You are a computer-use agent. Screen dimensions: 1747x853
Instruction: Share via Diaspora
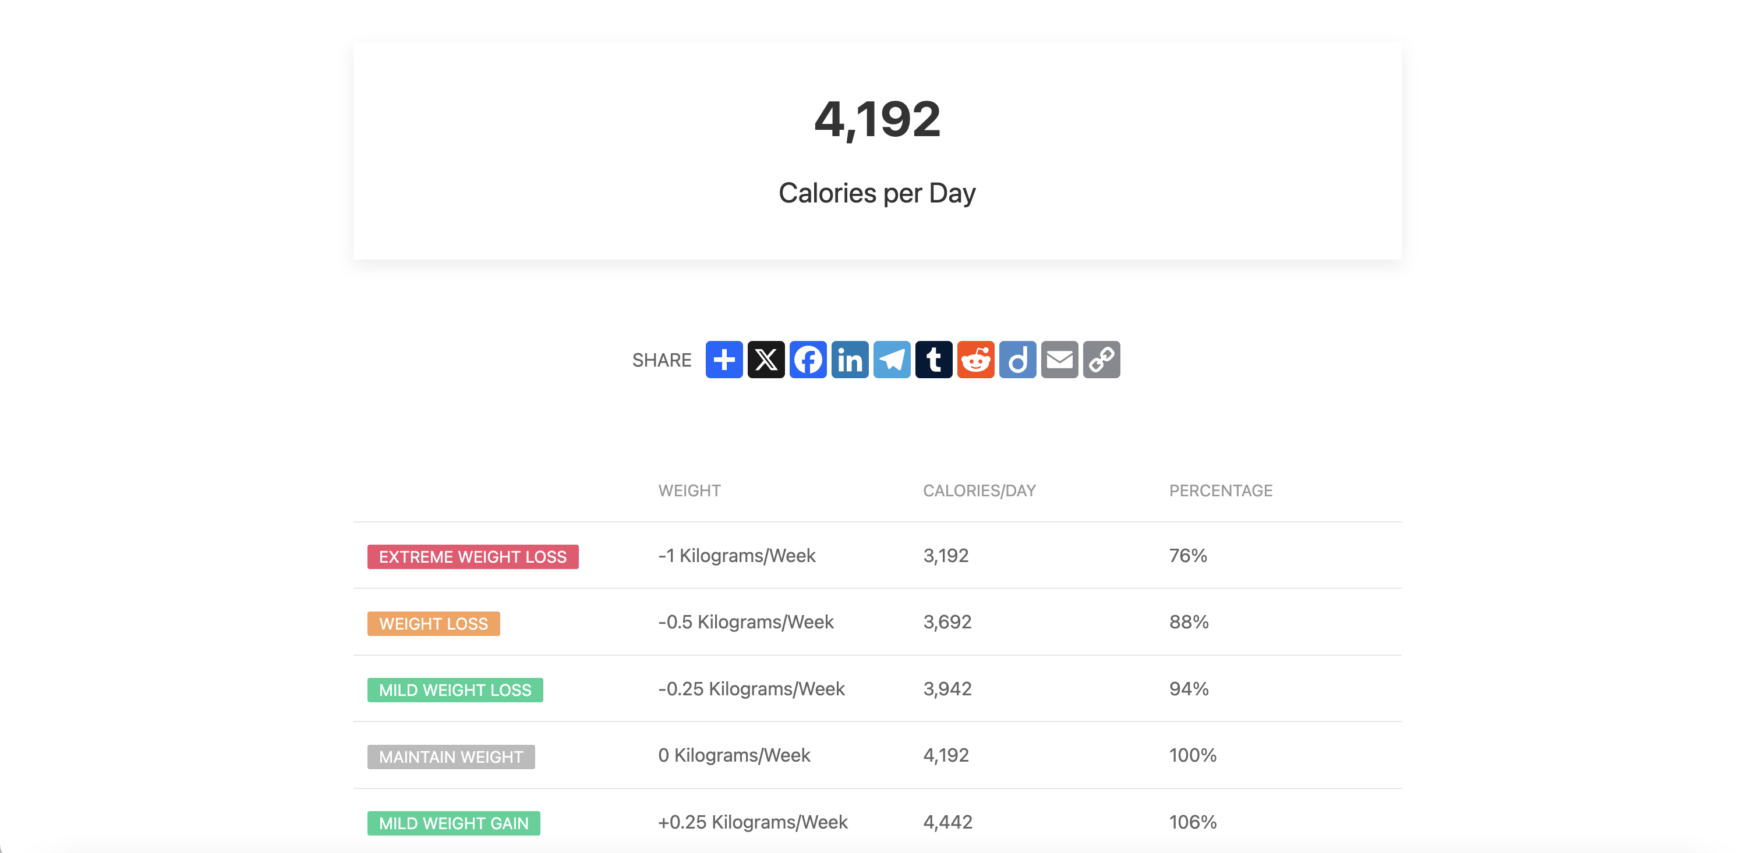point(1018,360)
